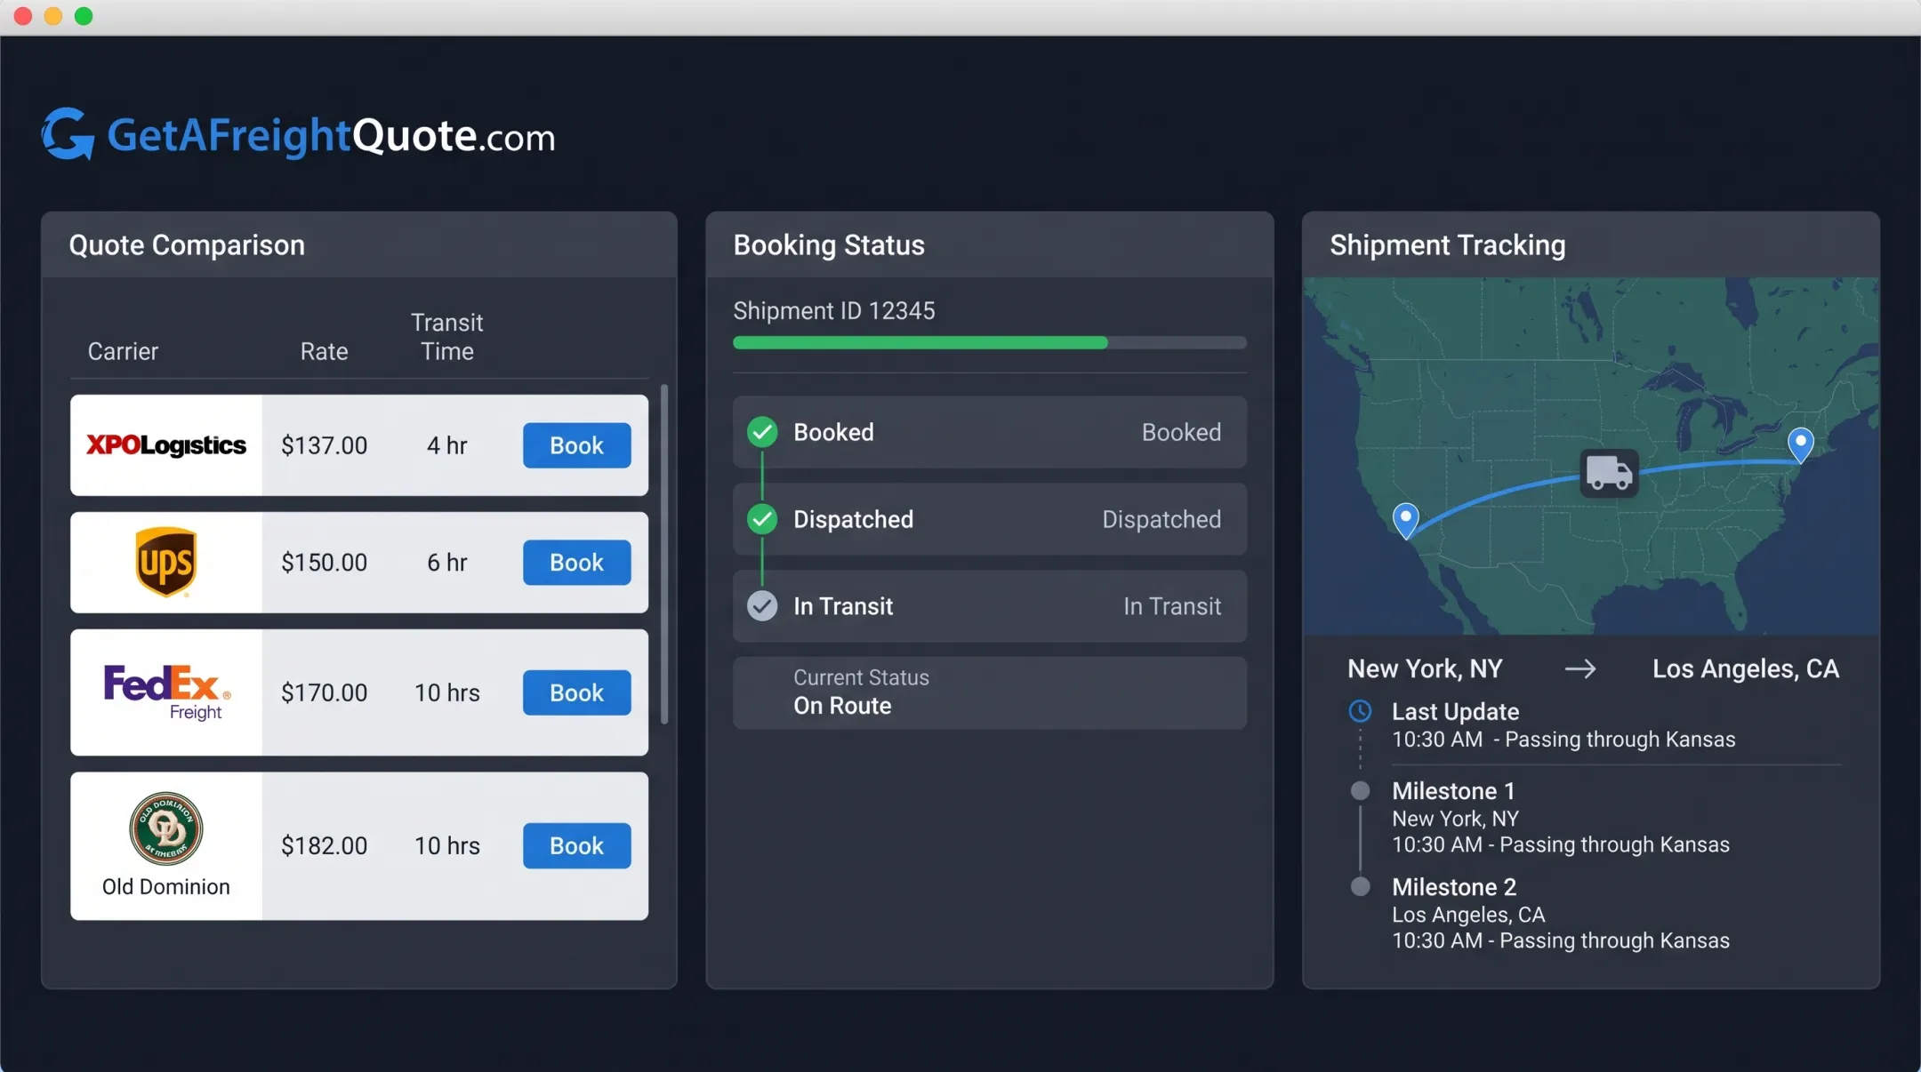
Task: Click the New York map pin
Action: [x=1800, y=445]
